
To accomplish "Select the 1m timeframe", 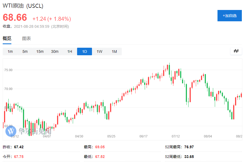I will 10,51.
